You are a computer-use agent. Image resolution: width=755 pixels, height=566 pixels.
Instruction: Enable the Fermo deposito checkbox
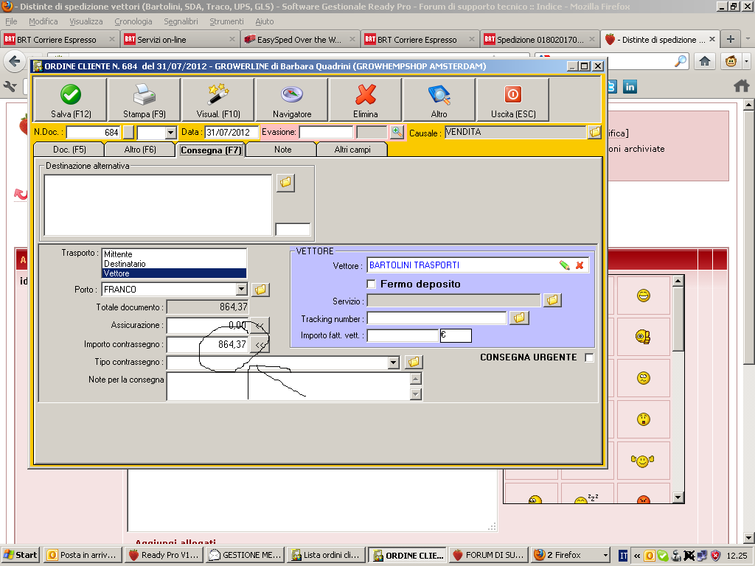[372, 284]
